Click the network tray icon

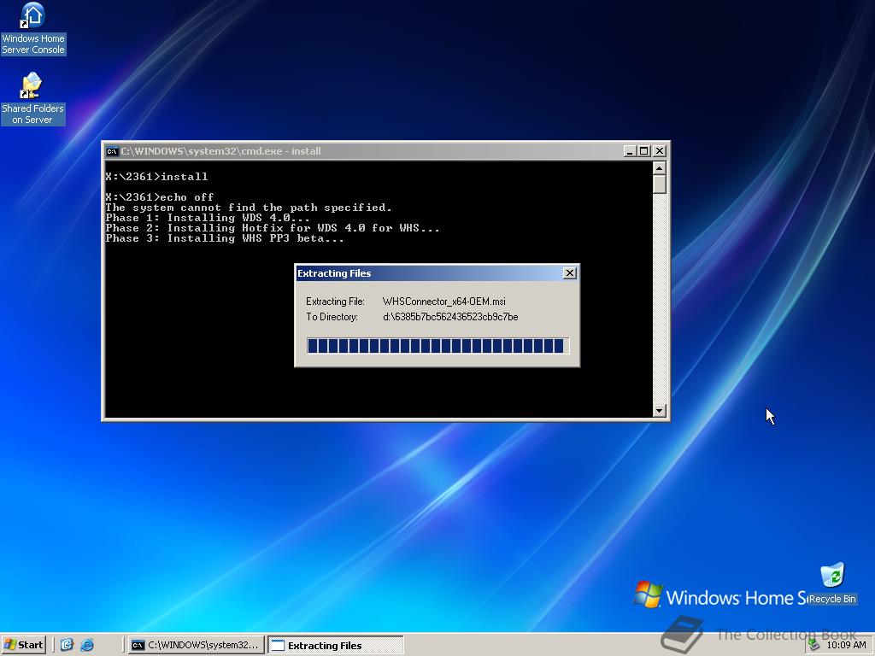point(814,645)
